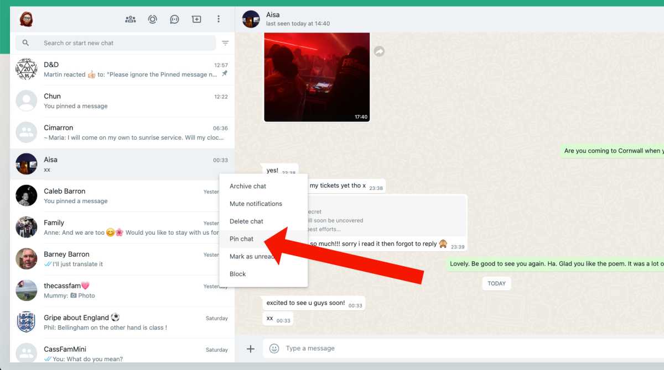Click Caleb Barron's avatar
The height and width of the screenshot is (370, 664).
click(27, 196)
